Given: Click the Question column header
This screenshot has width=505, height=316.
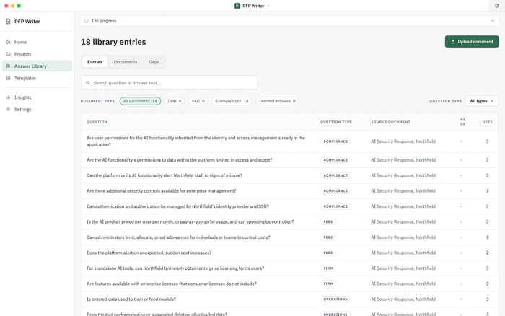Looking at the screenshot, I should tap(97, 122).
